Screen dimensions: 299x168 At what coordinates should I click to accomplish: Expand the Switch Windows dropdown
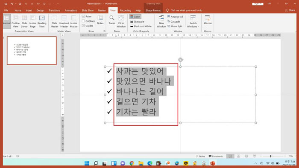click(x=193, y=21)
